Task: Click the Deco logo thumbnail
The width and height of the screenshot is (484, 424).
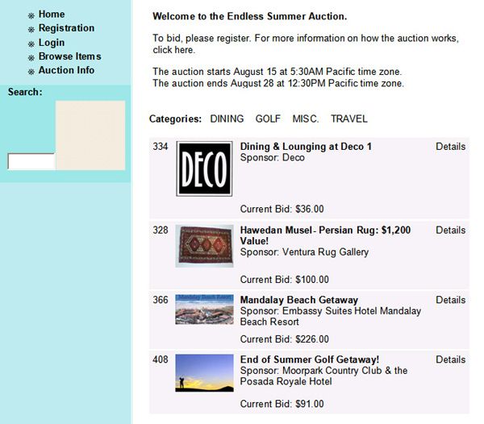Action: click(x=204, y=170)
